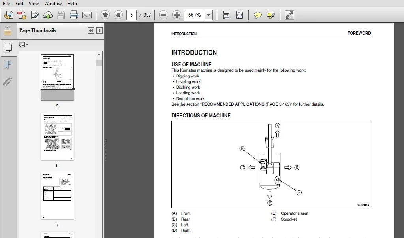The width and height of the screenshot is (404, 238).
Task: Click the 'Front' legend text
Action: click(186, 213)
